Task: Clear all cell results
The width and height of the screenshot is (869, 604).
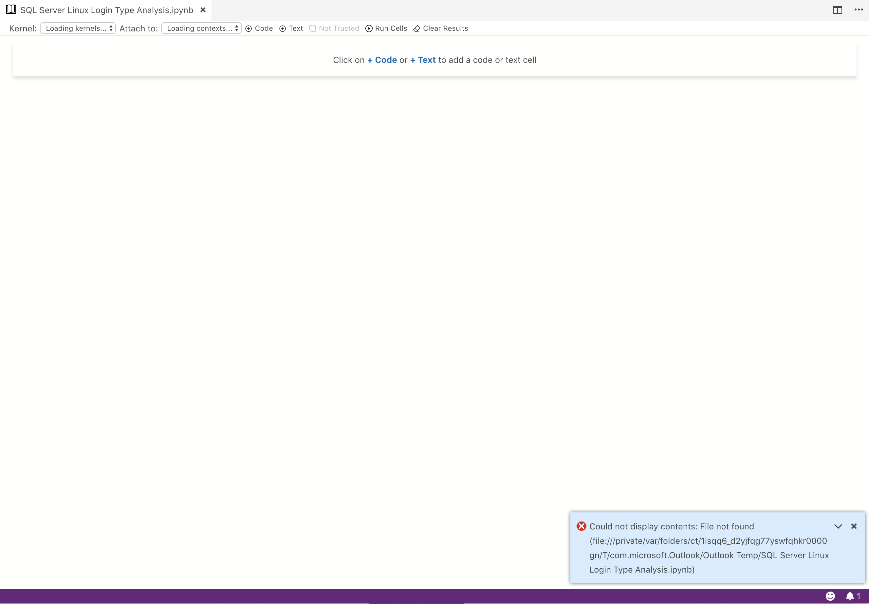Action: (x=440, y=28)
